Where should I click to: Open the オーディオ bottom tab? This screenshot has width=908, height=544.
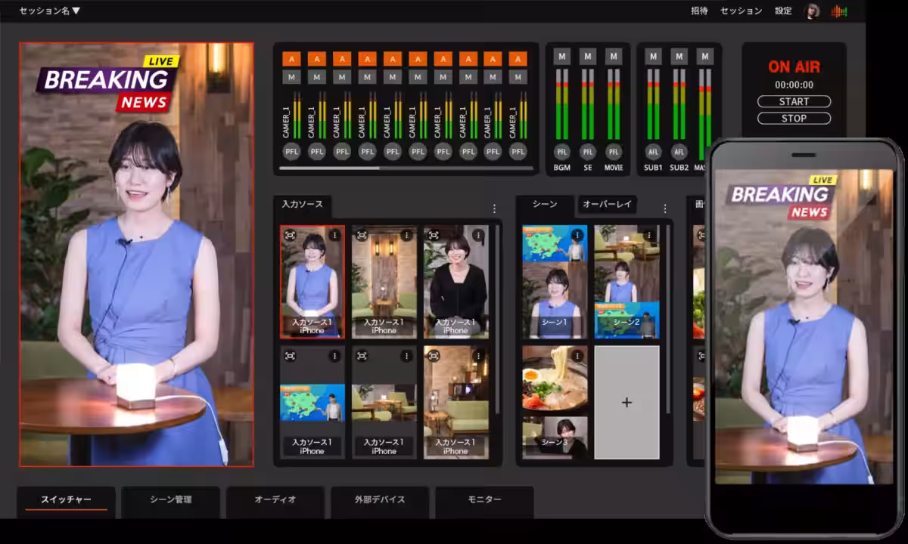coord(275,499)
